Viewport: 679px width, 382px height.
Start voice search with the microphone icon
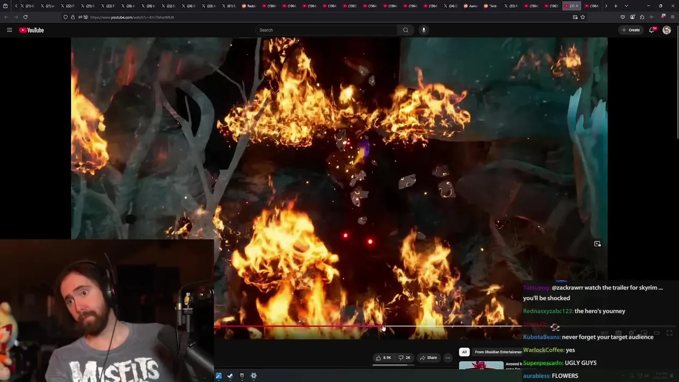click(423, 30)
